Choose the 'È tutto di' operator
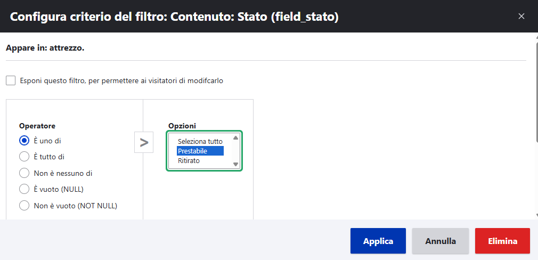This screenshot has width=538, height=260. coord(24,157)
